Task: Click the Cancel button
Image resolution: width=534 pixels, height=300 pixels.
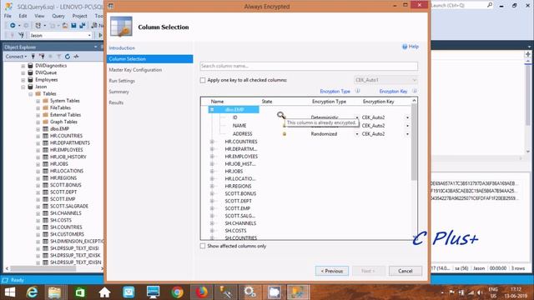Action: (x=406, y=271)
